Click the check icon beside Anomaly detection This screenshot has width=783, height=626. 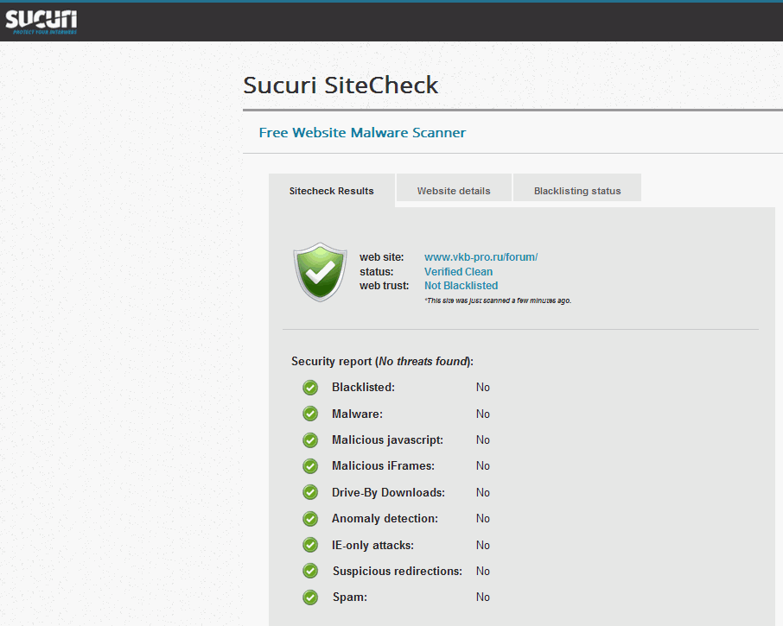pos(310,519)
